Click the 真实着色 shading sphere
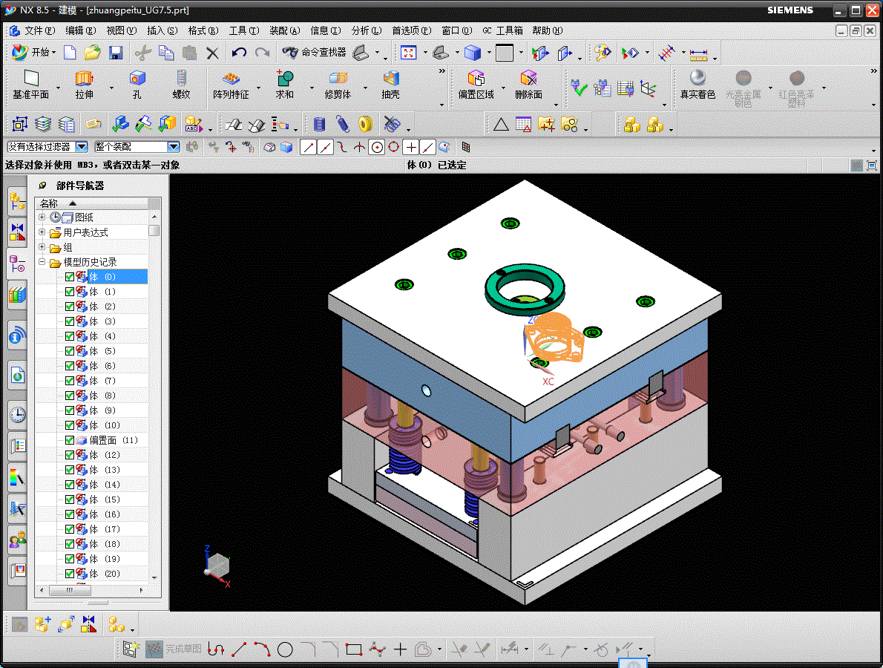883x668 pixels. click(697, 79)
